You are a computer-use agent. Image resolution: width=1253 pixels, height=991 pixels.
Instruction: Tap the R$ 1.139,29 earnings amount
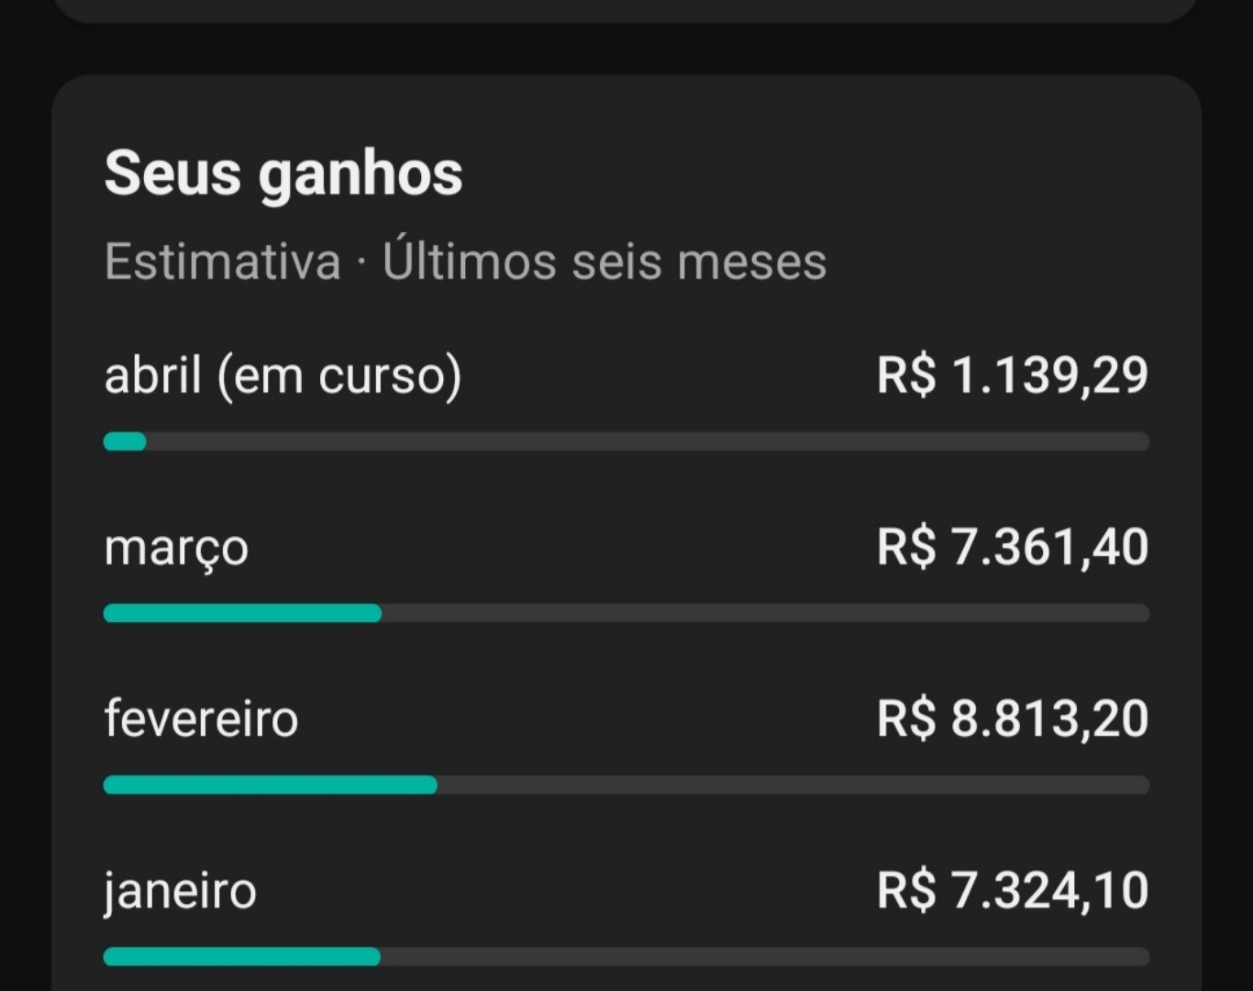pyautogui.click(x=1012, y=375)
